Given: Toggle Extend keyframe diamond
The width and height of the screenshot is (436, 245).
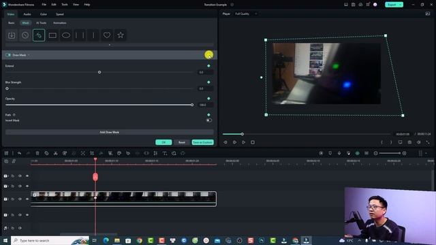Looking at the screenshot, I should 208,66.
